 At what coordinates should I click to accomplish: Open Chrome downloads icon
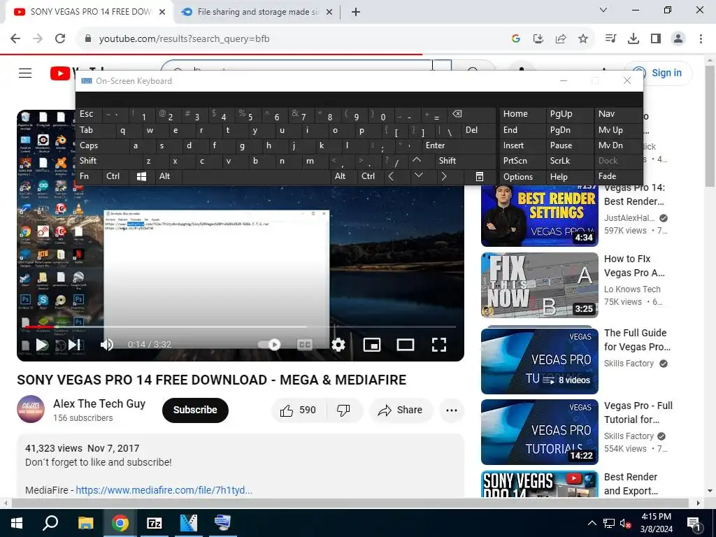click(633, 38)
